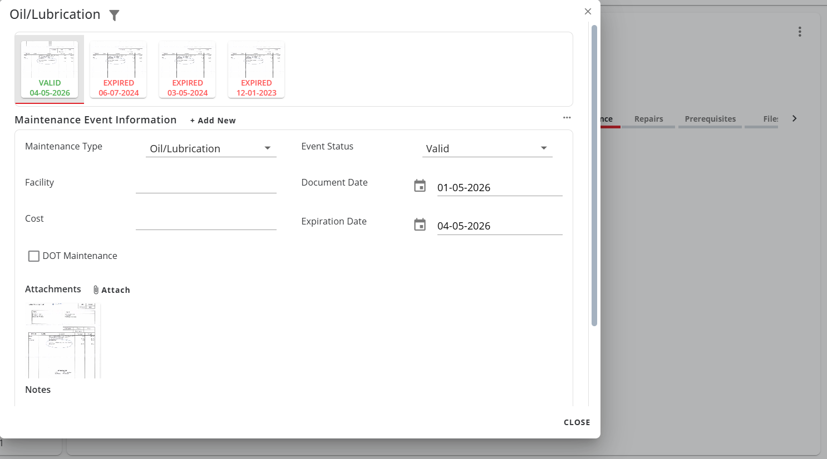Click the dialog's vertical scrollbar
The height and width of the screenshot is (459, 827).
[594, 175]
